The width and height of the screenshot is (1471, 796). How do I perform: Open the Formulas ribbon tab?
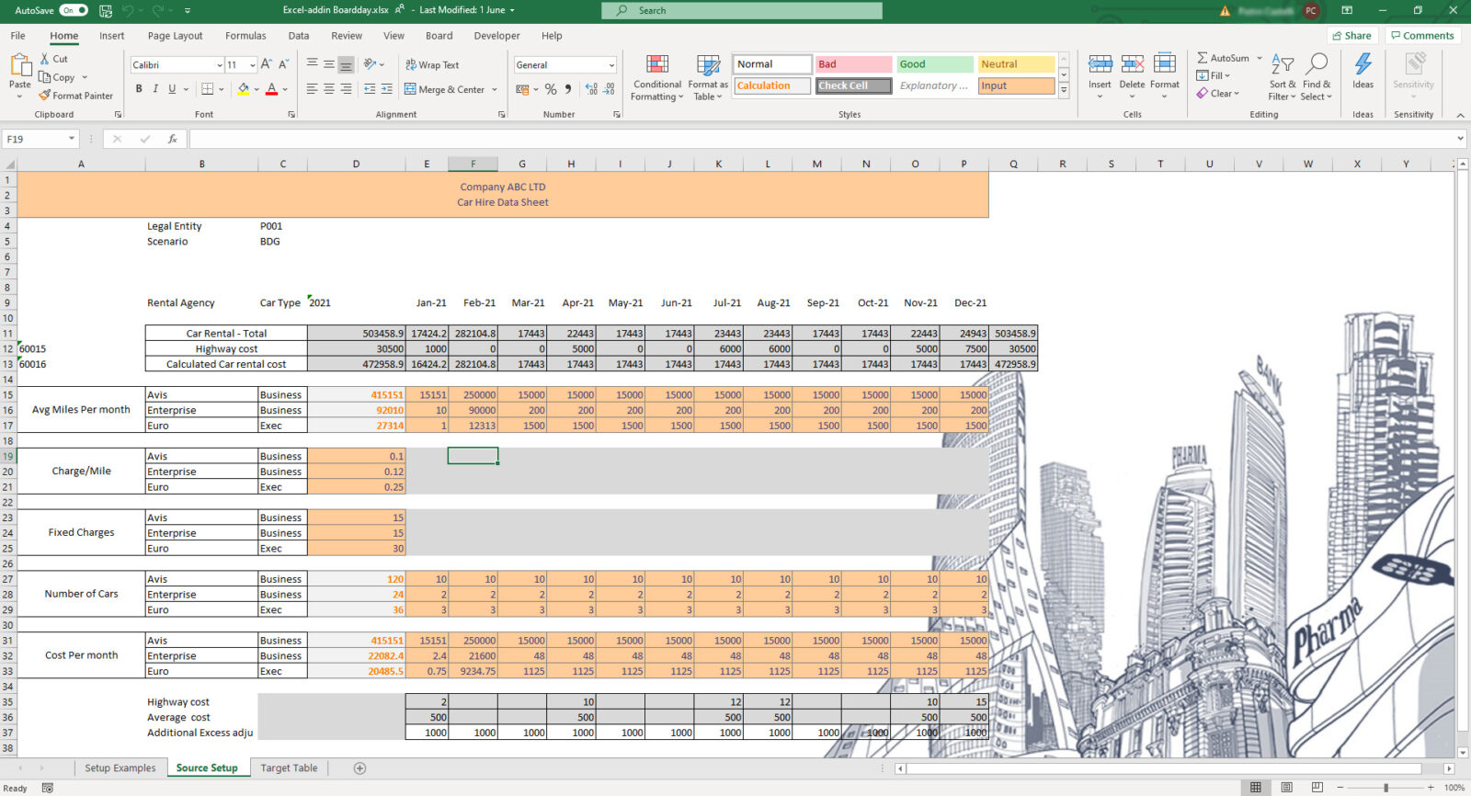[x=245, y=36]
